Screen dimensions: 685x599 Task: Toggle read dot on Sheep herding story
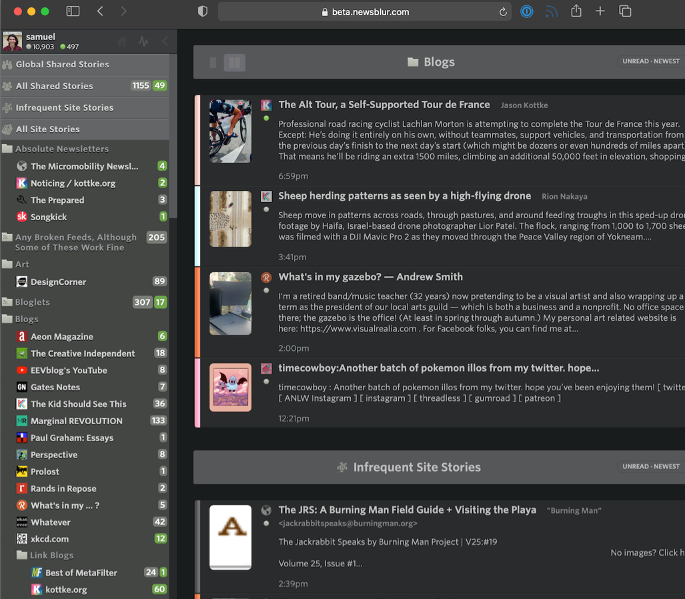pos(266,209)
